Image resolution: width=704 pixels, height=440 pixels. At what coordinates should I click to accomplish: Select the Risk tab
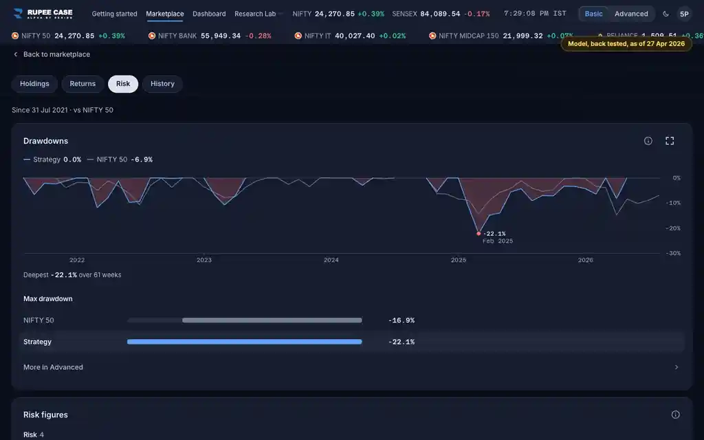123,84
